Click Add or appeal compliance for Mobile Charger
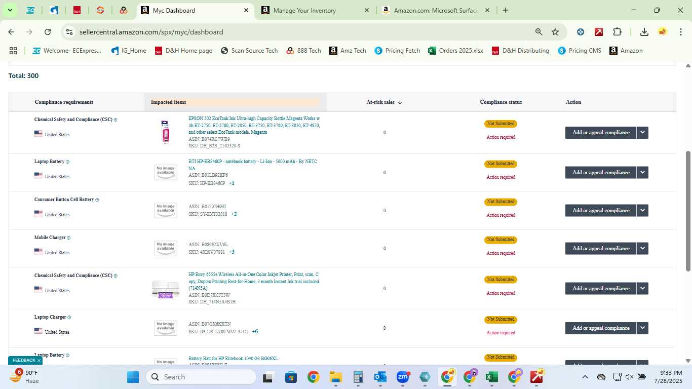This screenshot has width=692, height=389. pyautogui.click(x=601, y=249)
